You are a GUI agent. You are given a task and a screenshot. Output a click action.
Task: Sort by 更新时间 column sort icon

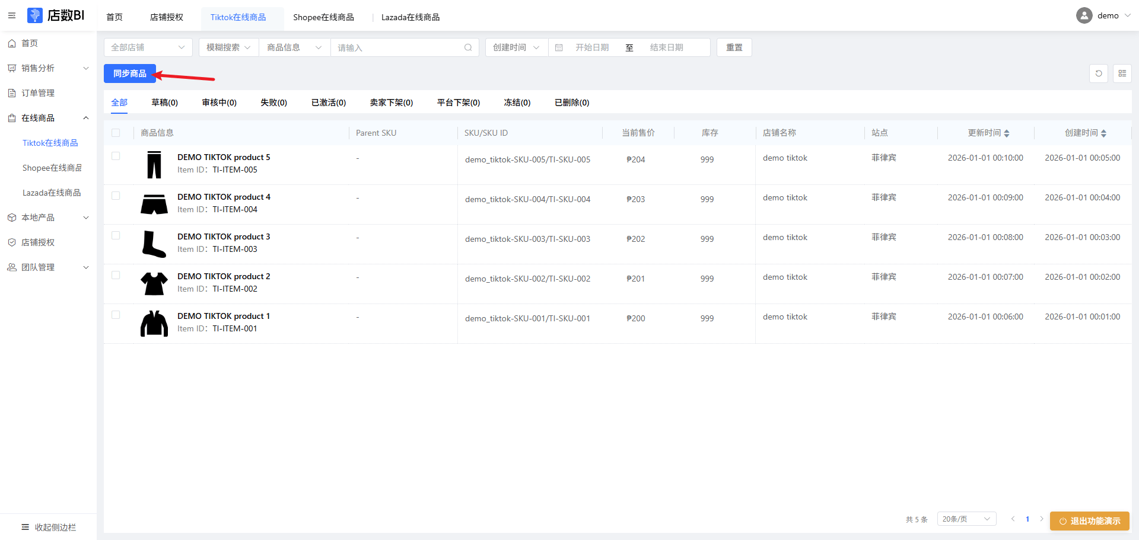(x=1007, y=133)
